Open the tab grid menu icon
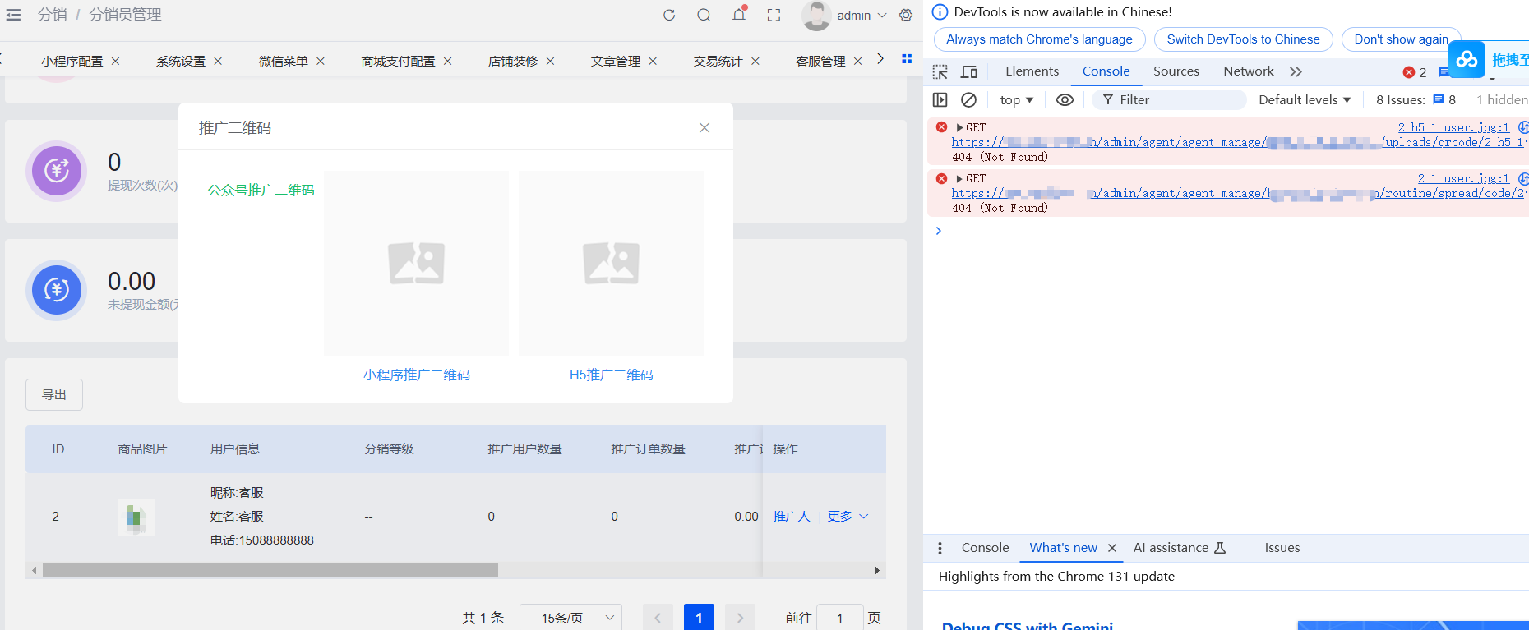The width and height of the screenshot is (1529, 630). pyautogui.click(x=907, y=59)
